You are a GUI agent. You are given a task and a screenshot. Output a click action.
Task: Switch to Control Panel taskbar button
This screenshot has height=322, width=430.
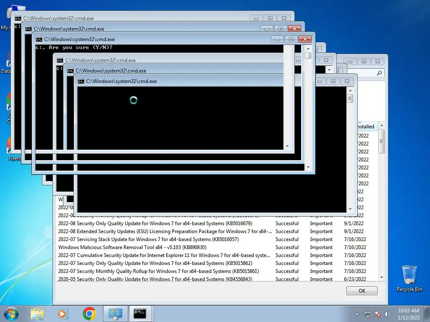click(x=115, y=314)
